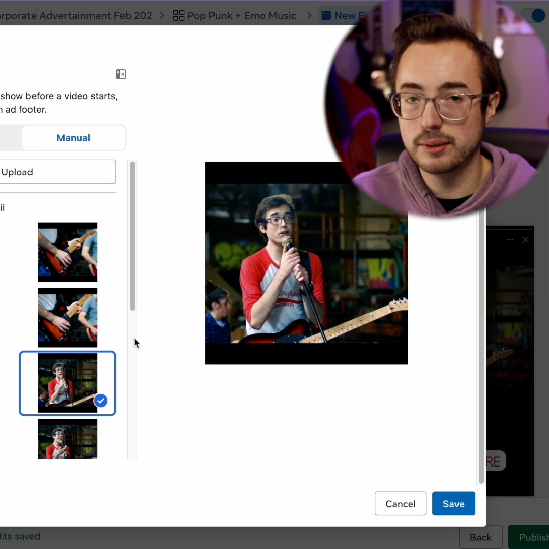The image size is (549, 549).
Task: Click the selected singer thumbnail
Action: (x=67, y=383)
